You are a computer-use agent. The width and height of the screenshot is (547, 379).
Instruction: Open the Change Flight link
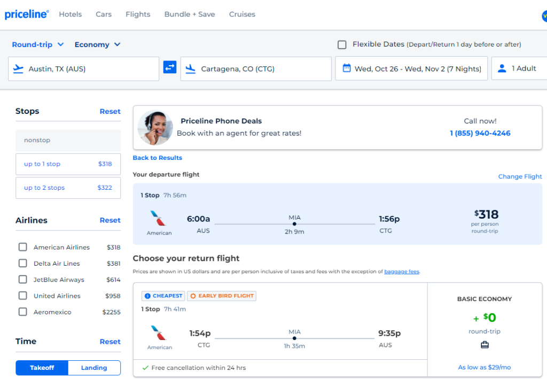pos(520,176)
